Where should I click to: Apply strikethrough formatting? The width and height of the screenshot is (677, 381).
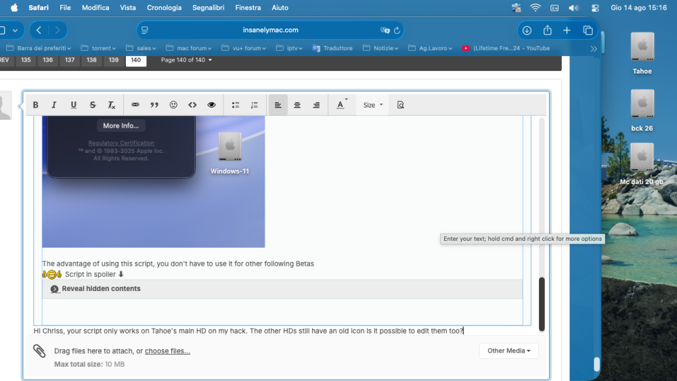click(92, 105)
